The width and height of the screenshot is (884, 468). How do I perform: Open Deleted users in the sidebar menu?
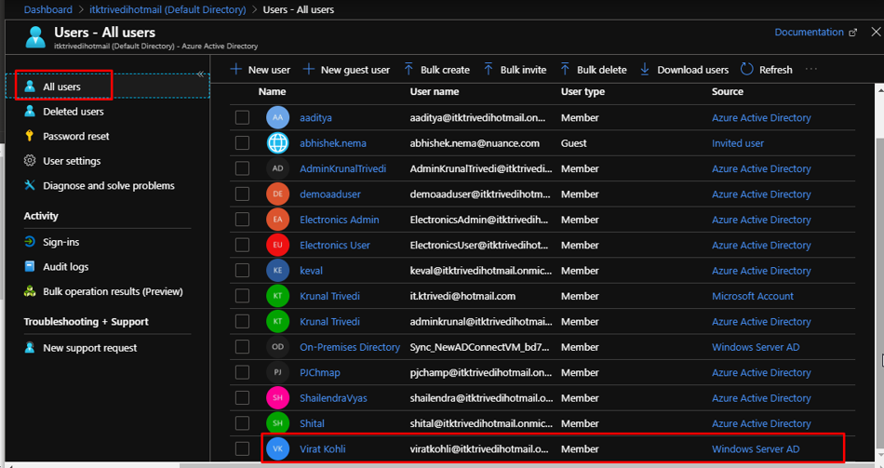click(73, 112)
